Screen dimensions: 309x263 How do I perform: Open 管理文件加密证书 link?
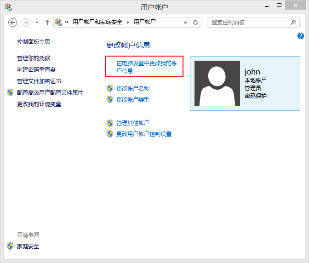[39, 81]
